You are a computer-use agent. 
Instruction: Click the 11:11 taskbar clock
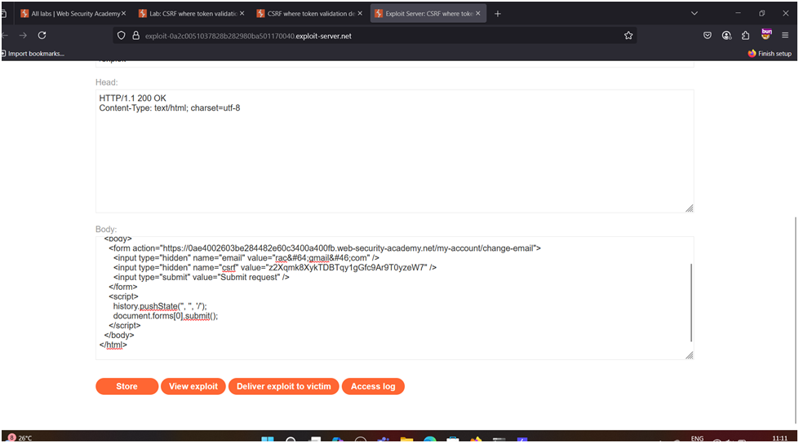click(779, 438)
